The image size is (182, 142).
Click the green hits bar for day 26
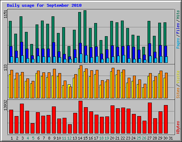pyautogui.click(x=144, y=51)
